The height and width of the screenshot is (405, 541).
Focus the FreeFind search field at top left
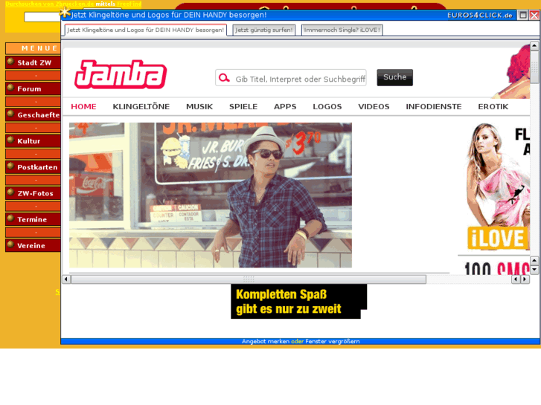click(x=42, y=16)
